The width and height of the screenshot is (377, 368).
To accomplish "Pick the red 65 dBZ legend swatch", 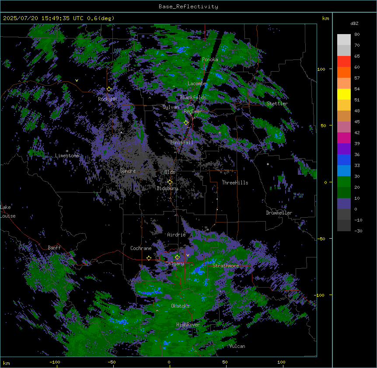I will (344, 61).
